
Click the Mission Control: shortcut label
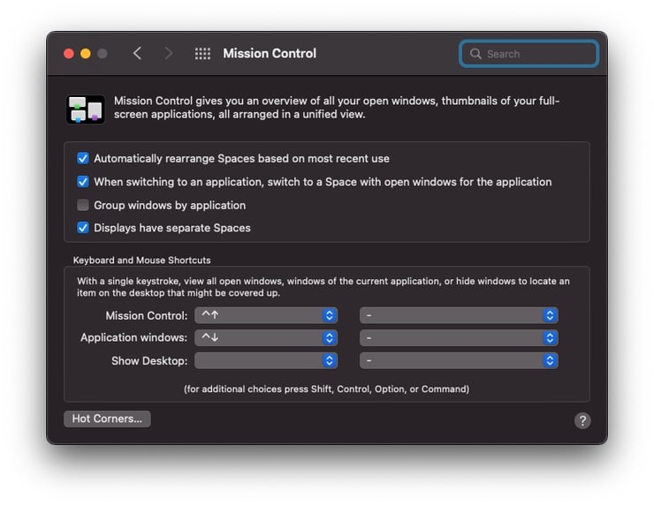pos(147,315)
